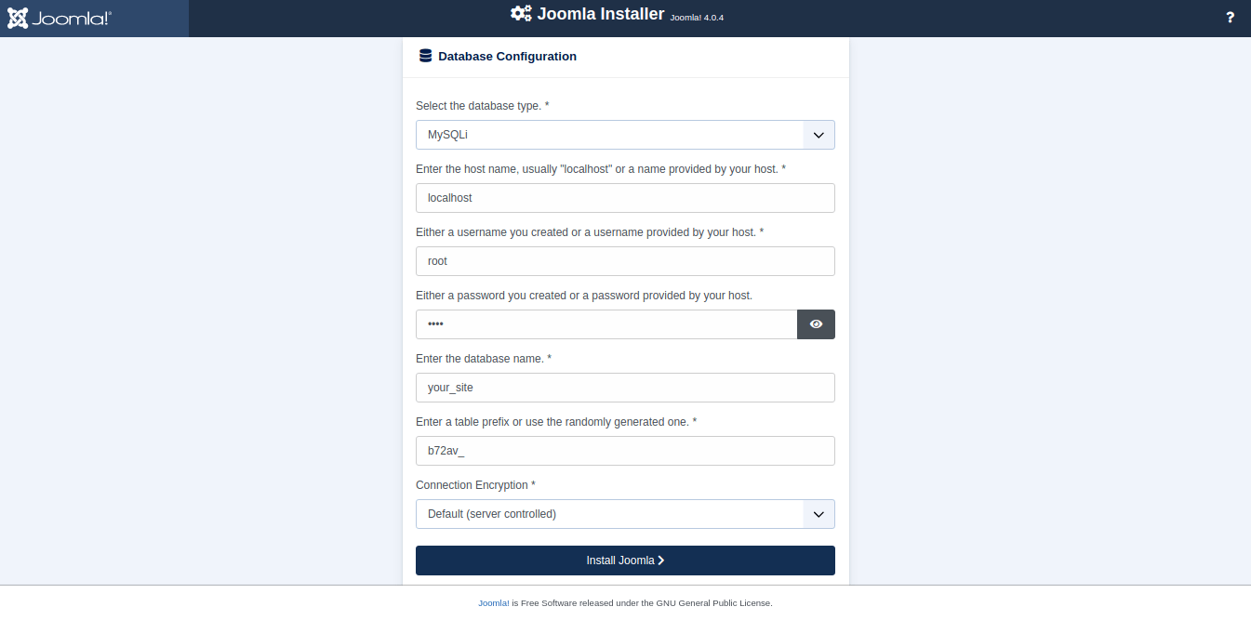Click the Joomla Installer title text
Screen dimensions: 1251x620
pos(601,14)
